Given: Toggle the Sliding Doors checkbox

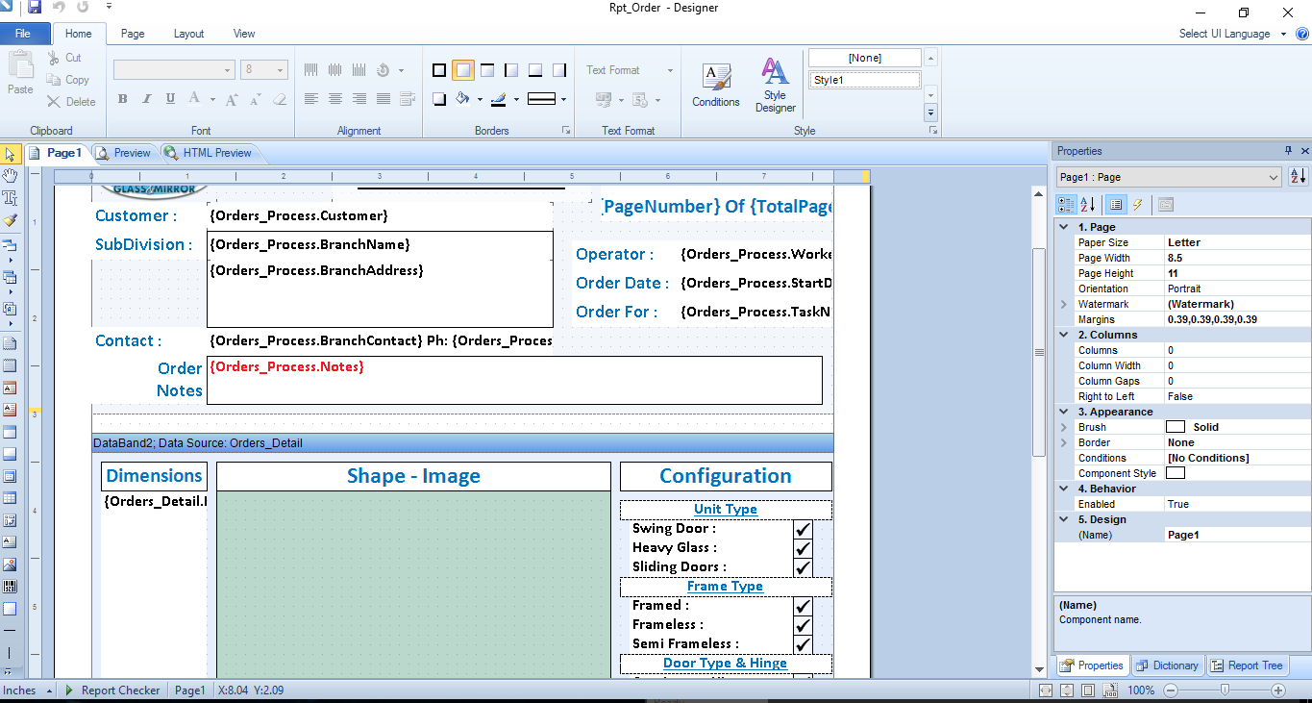Looking at the screenshot, I should coord(803,567).
